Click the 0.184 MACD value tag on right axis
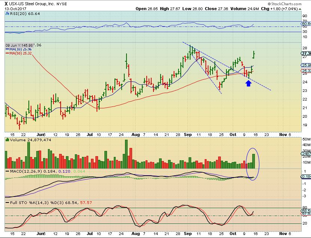 point(306,176)
